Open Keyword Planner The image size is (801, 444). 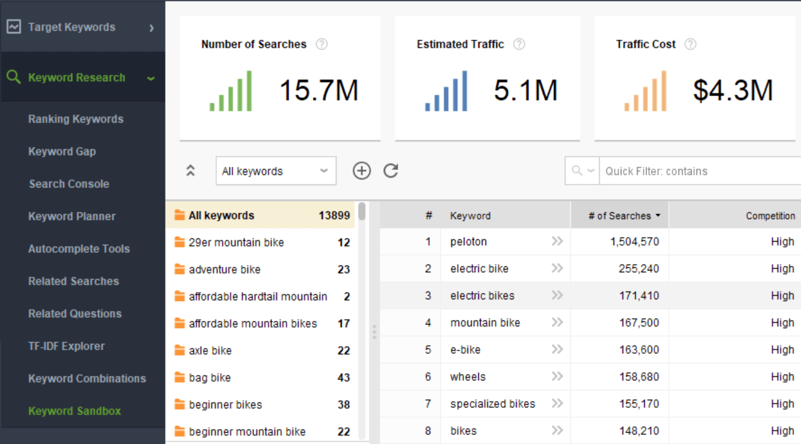coord(72,216)
